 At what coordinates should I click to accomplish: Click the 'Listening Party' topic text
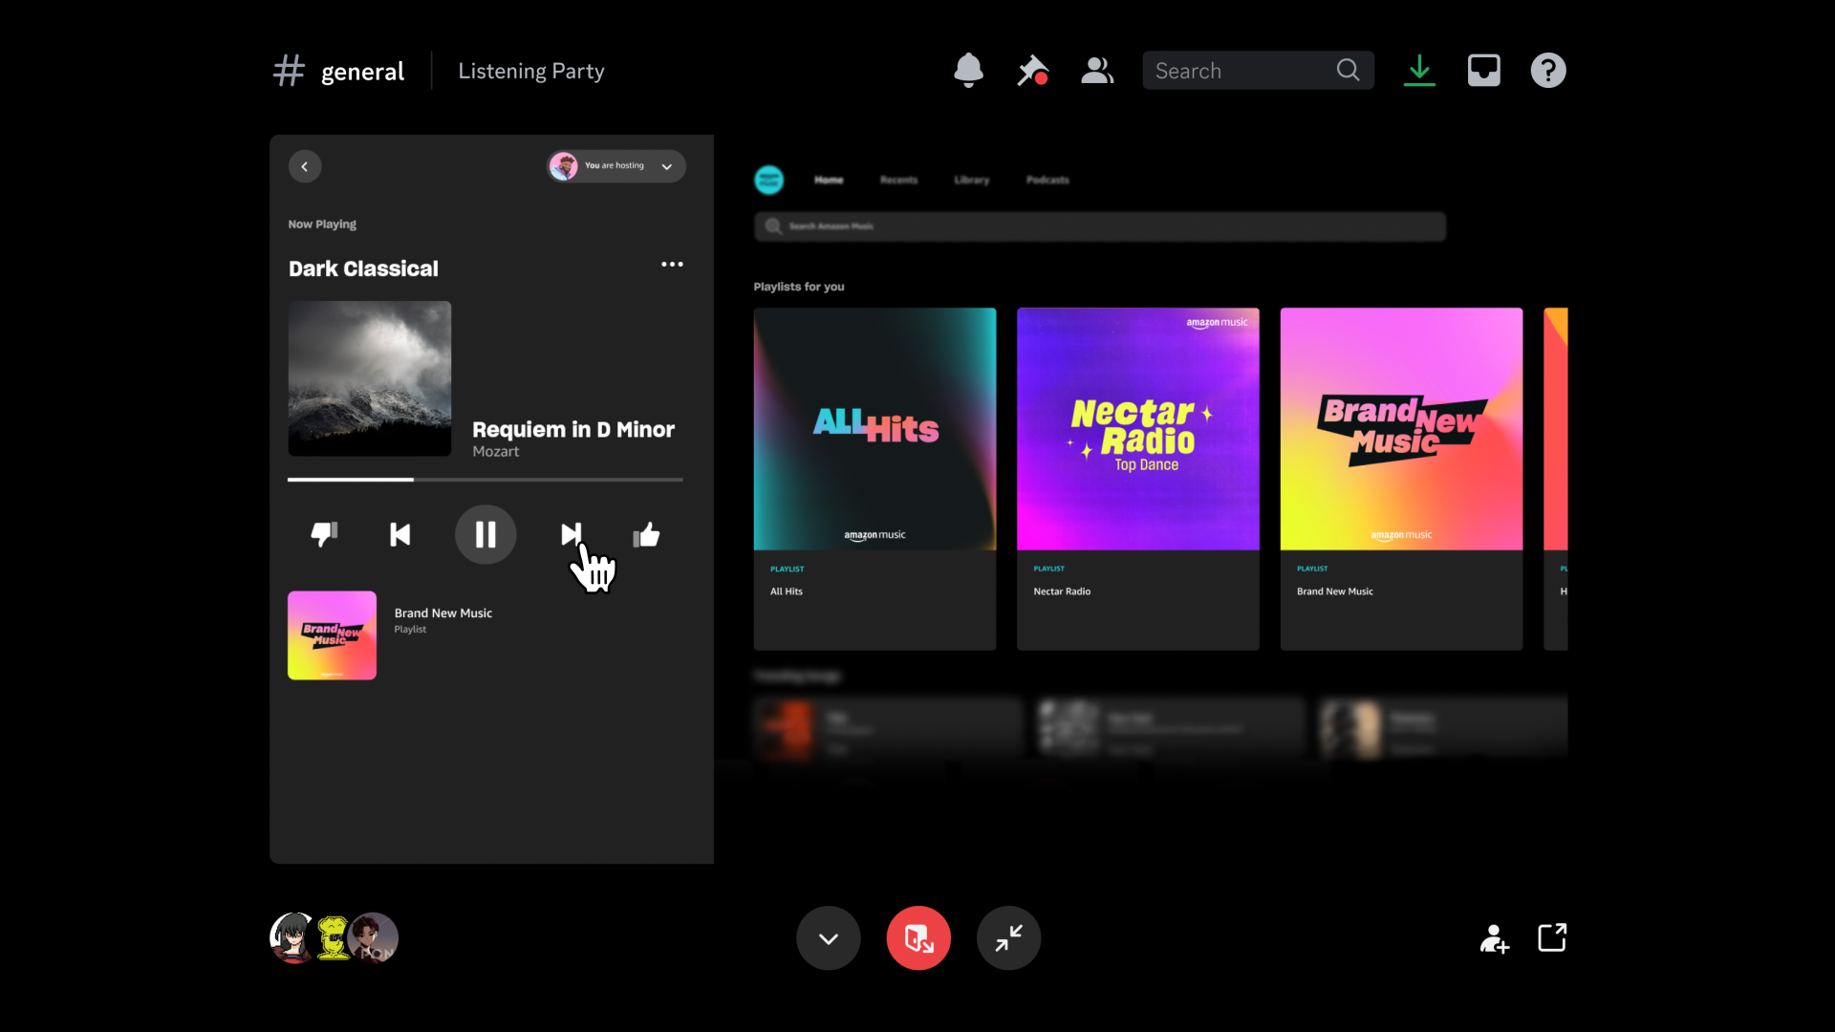tap(531, 72)
